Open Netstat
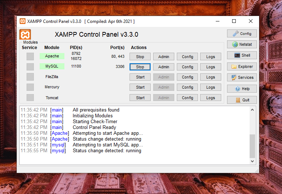Screen dimensions: 282x194 click(242, 44)
